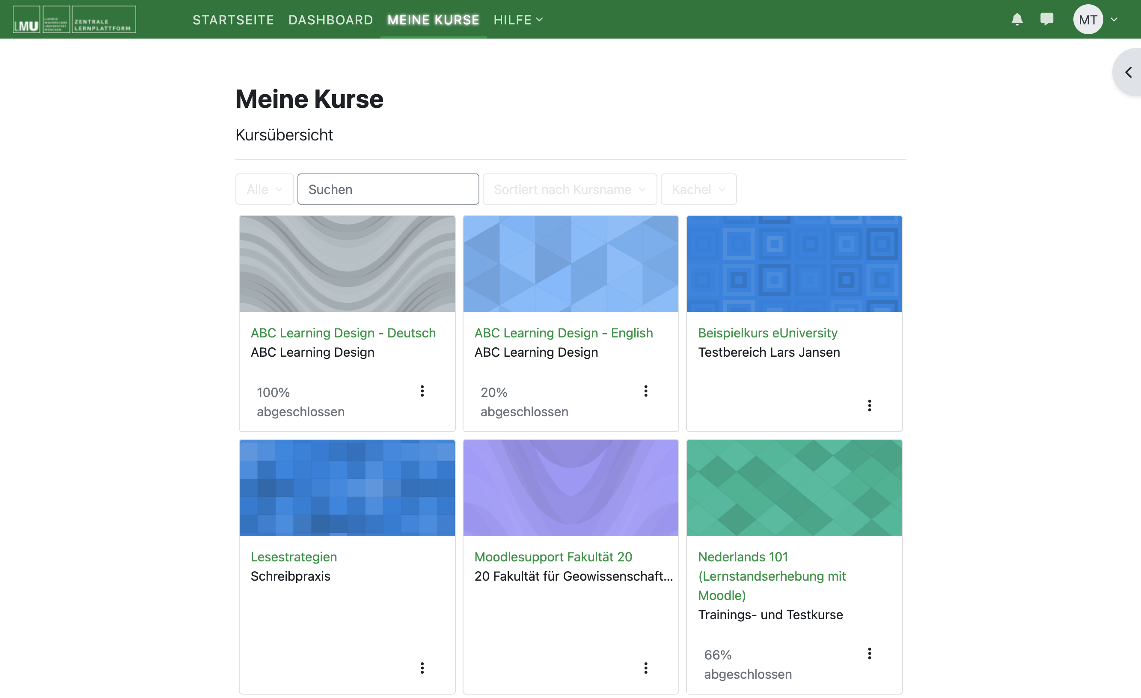Click the LMU Zentrale Lernplattform logo

(x=74, y=19)
